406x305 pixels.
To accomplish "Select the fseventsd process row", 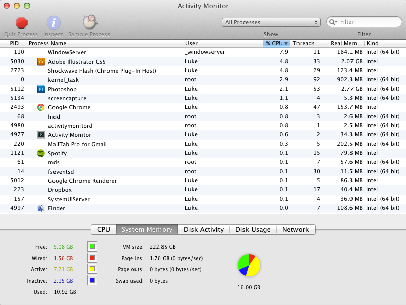I will point(203,172).
